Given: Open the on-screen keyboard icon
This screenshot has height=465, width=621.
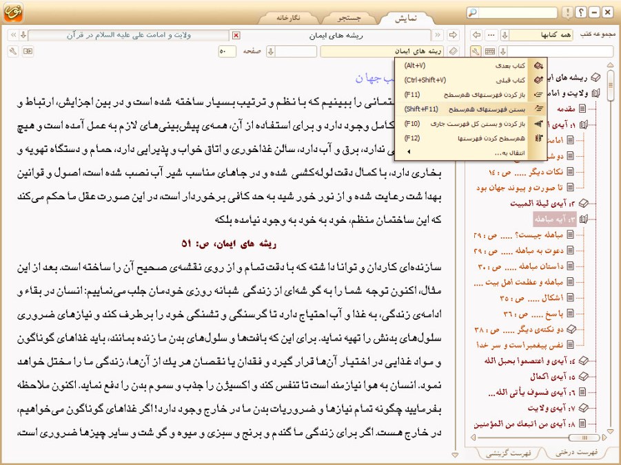Looking at the screenshot, I should tap(490, 52).
